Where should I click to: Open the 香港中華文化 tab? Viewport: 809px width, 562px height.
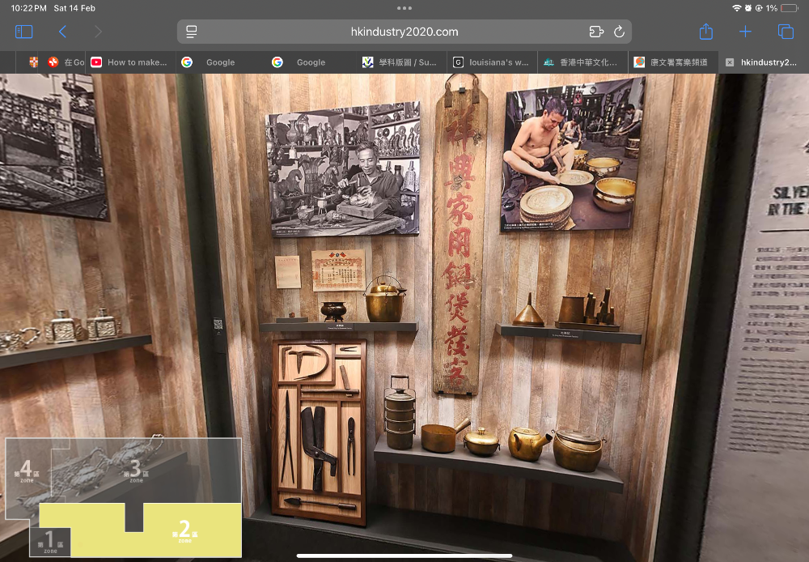coord(582,62)
